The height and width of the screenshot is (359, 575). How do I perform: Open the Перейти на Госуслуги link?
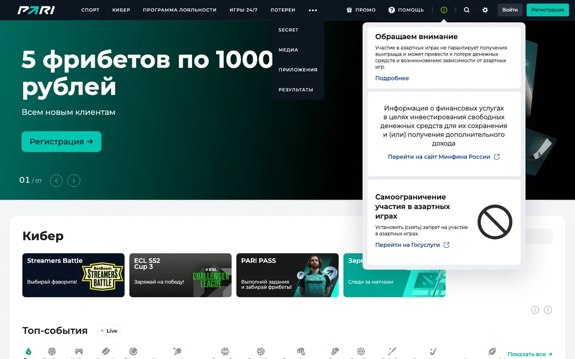click(x=412, y=245)
